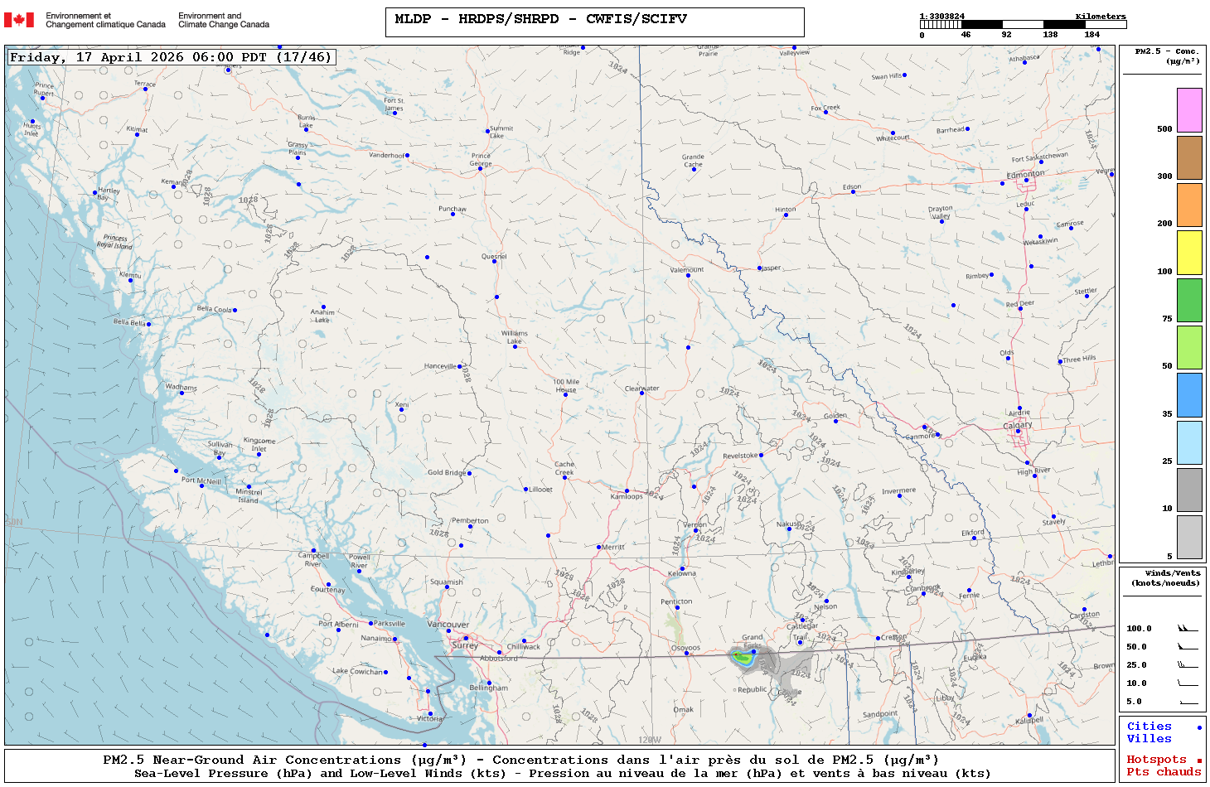The width and height of the screenshot is (1210, 787).
Task: Choose the orange 200 concentration swatch
Action: click(1189, 205)
